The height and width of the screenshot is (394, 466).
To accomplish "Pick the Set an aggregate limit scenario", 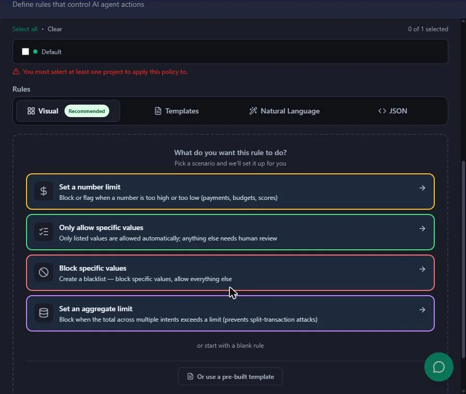I will click(230, 313).
